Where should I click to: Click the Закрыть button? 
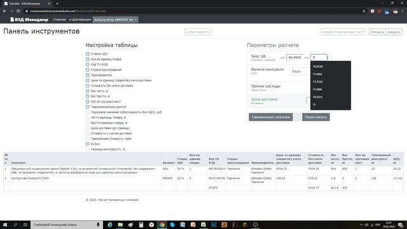(x=394, y=32)
